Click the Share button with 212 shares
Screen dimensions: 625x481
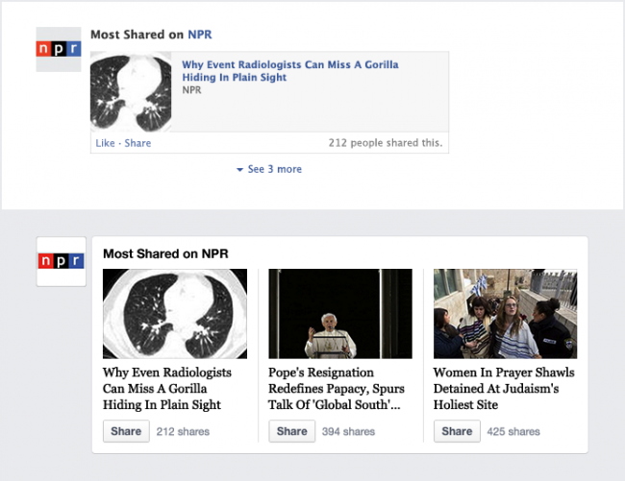(x=126, y=431)
